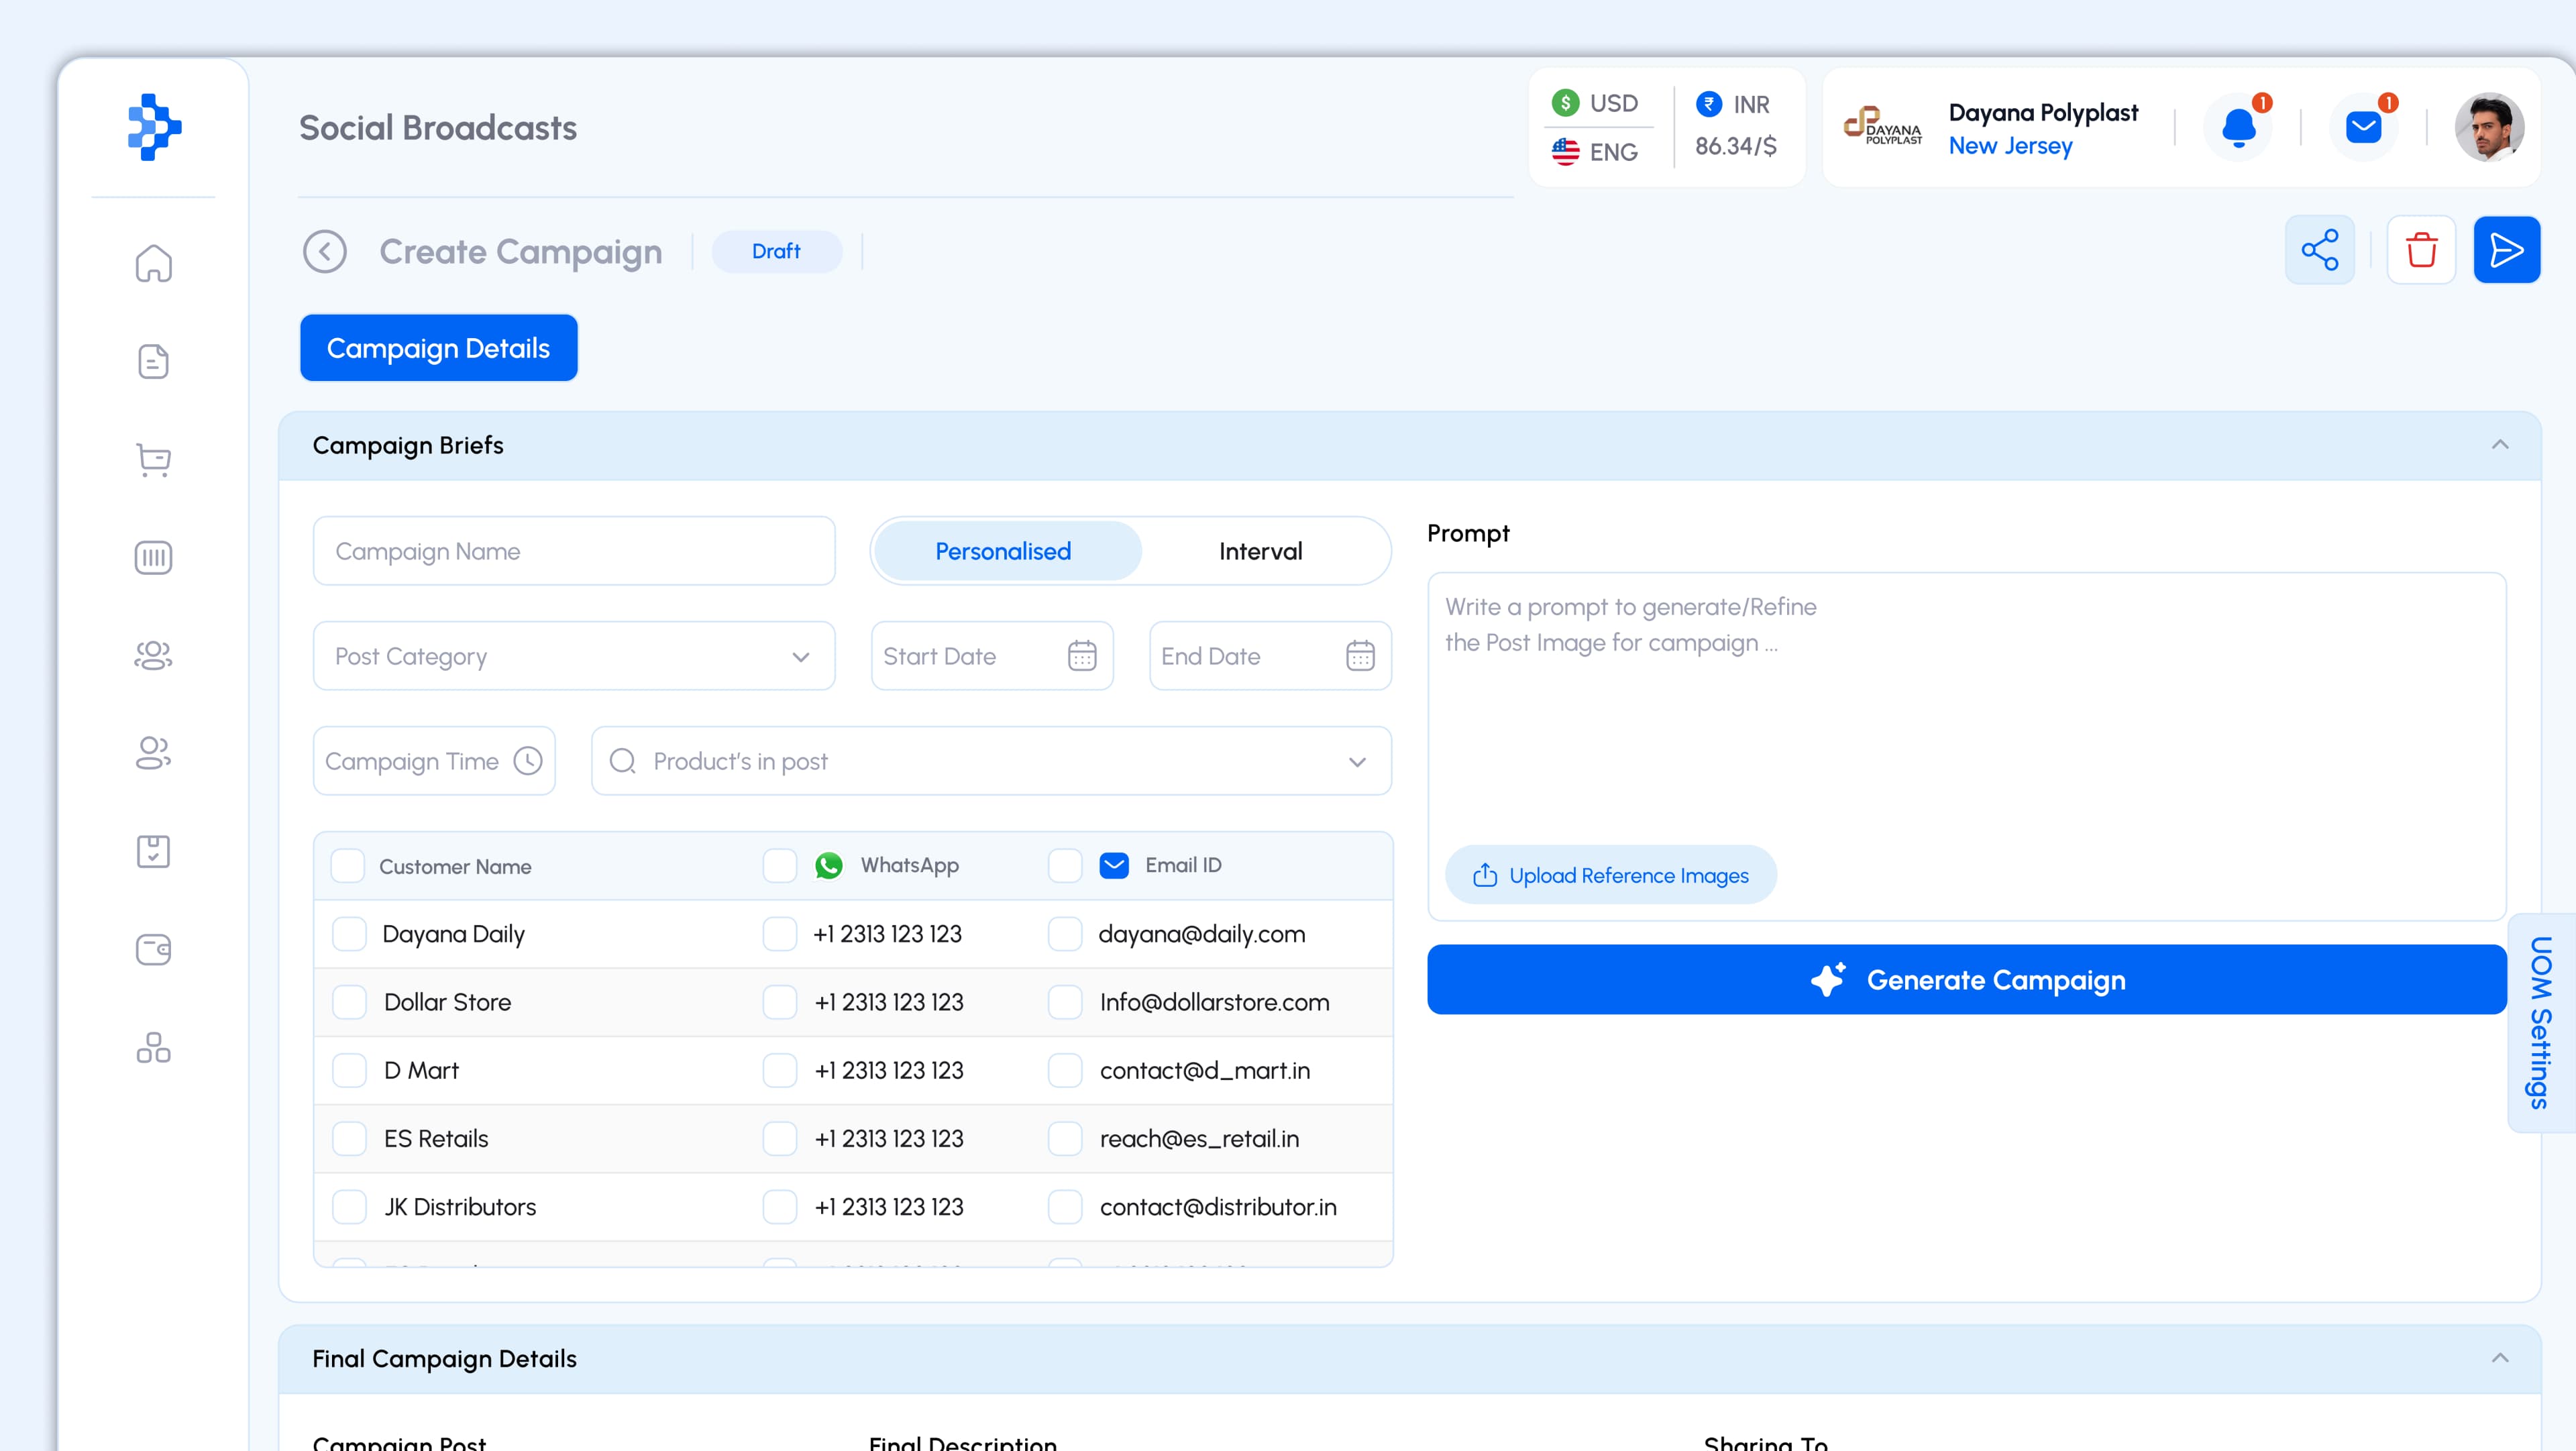
Task: Check the ES Retails customer checkbox
Action: pos(349,1138)
